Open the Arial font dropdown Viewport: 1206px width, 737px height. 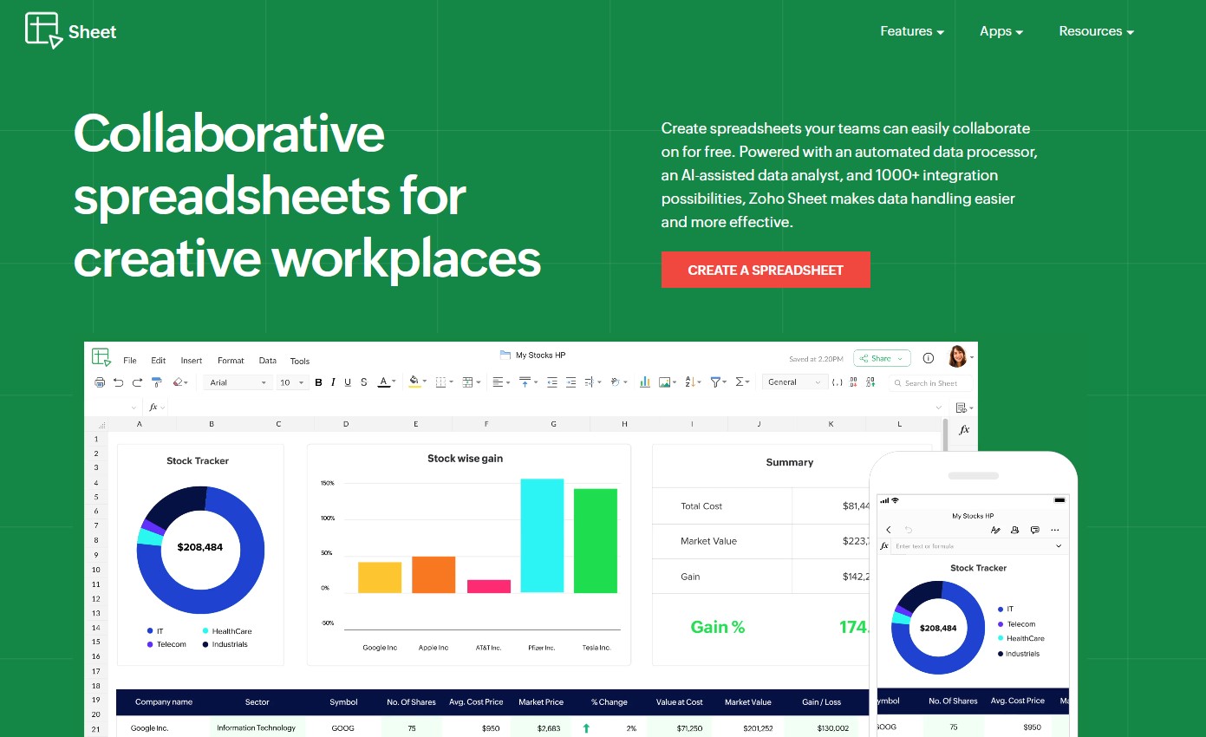238,382
